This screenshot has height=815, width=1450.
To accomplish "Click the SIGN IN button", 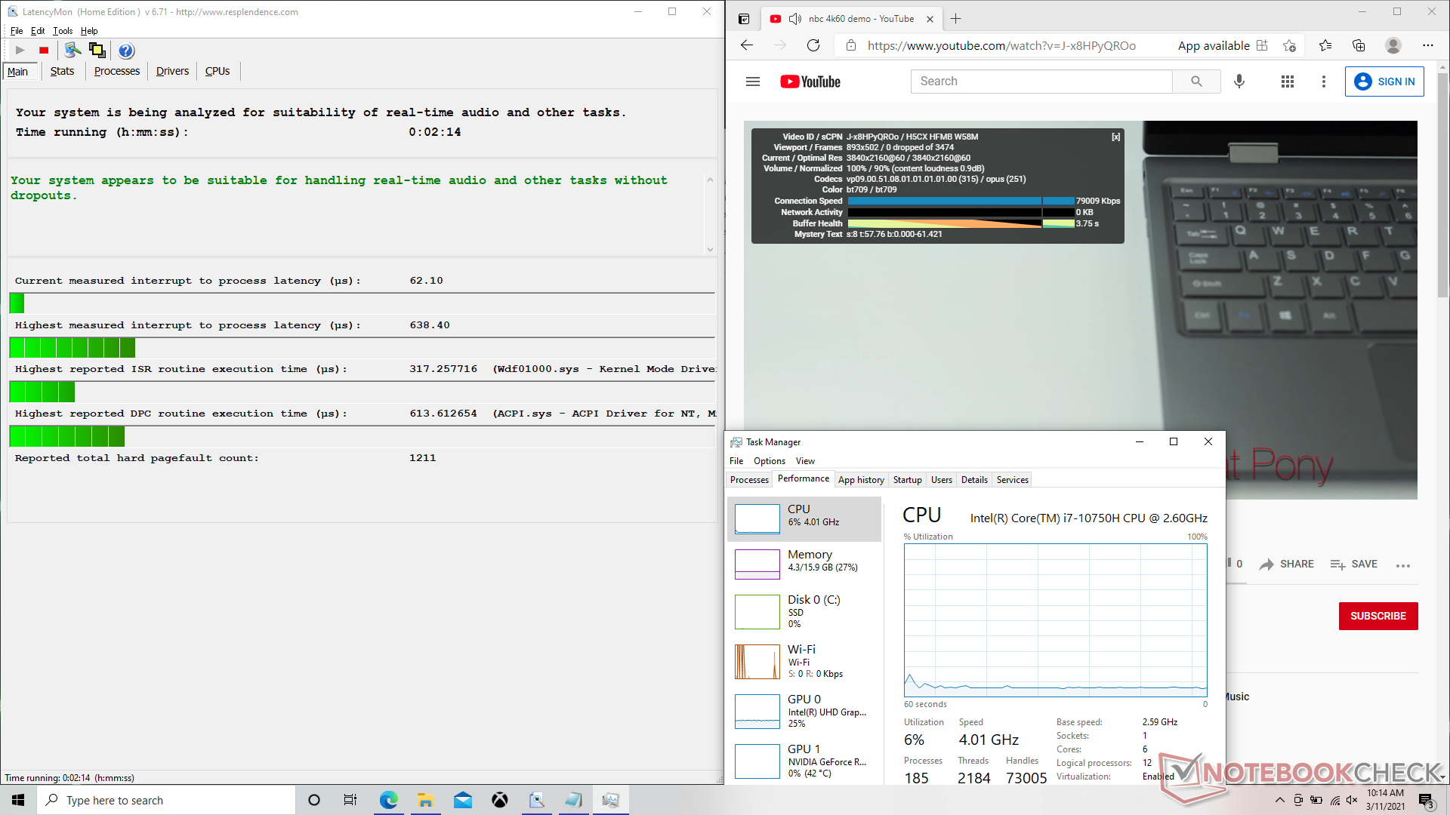I will 1384,81.
